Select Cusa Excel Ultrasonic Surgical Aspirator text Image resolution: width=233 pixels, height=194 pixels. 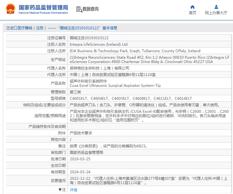115,86
